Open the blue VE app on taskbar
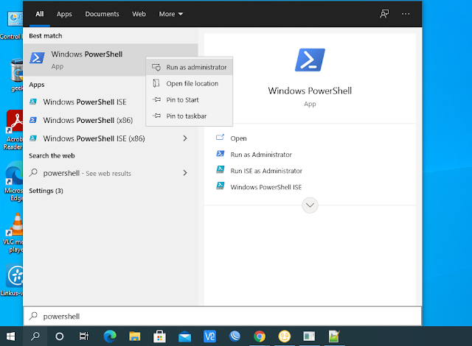 coord(209,336)
